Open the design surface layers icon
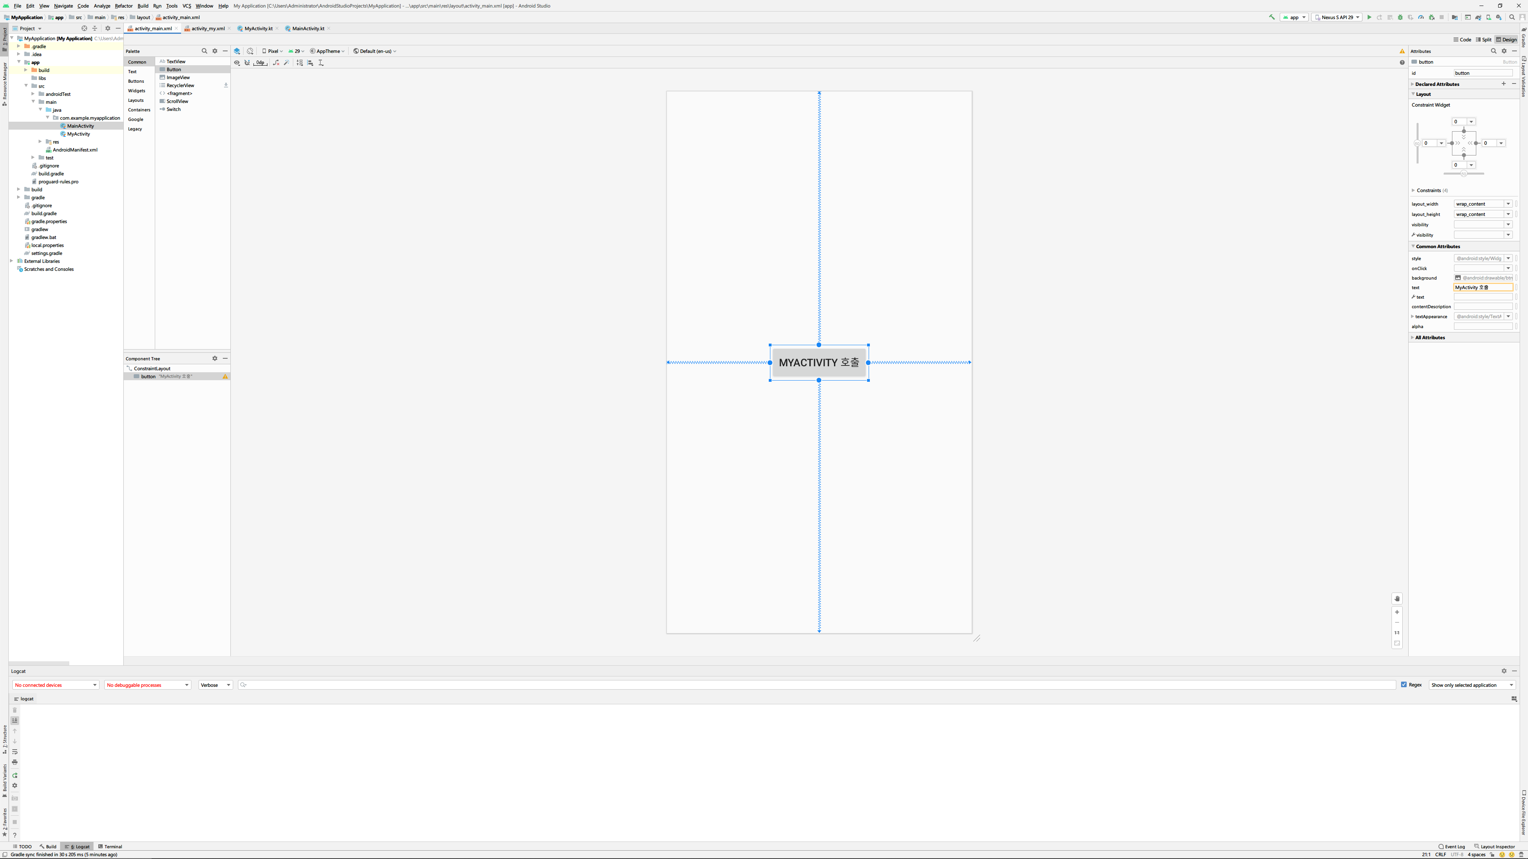This screenshot has width=1528, height=859. coord(237,51)
